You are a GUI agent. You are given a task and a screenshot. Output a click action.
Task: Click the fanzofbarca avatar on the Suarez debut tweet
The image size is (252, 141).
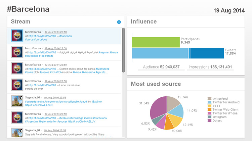(x=17, y=68)
